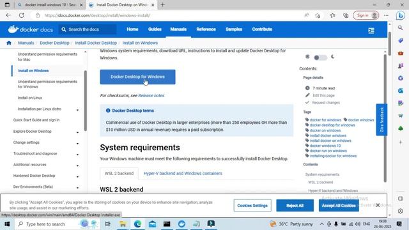The width and height of the screenshot is (409, 230).
Task: Open the Release notes link
Action: (151, 95)
